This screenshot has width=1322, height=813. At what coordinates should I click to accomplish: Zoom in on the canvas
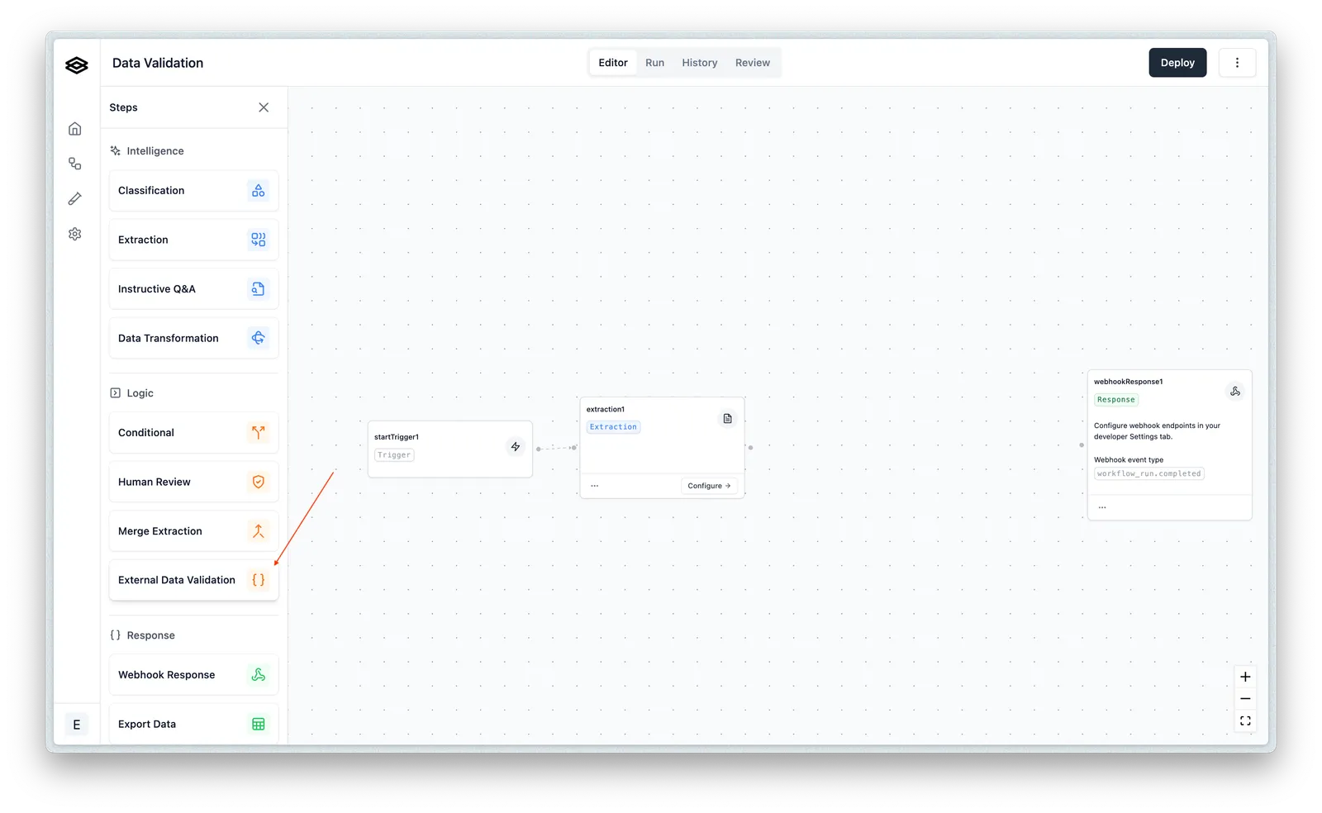pos(1245,677)
